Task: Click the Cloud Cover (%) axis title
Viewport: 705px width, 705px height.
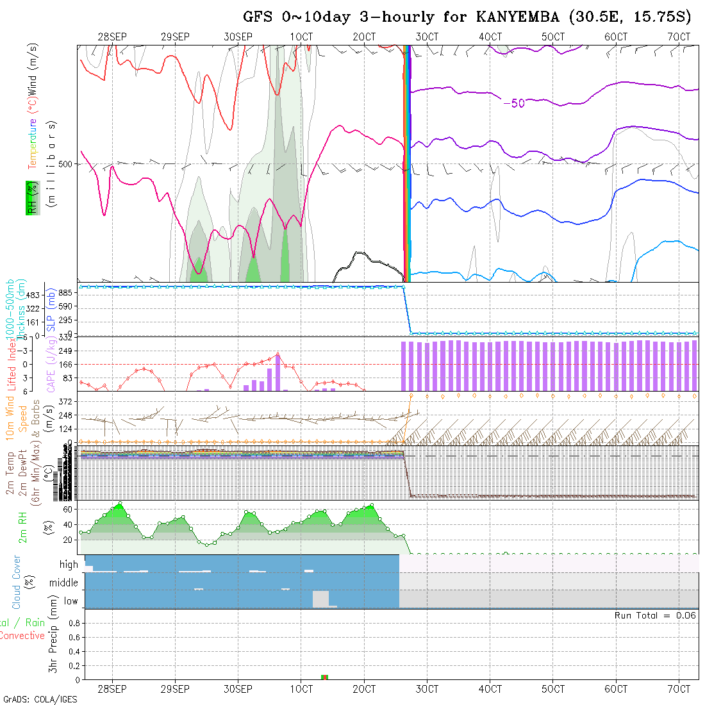Action: pos(17,582)
